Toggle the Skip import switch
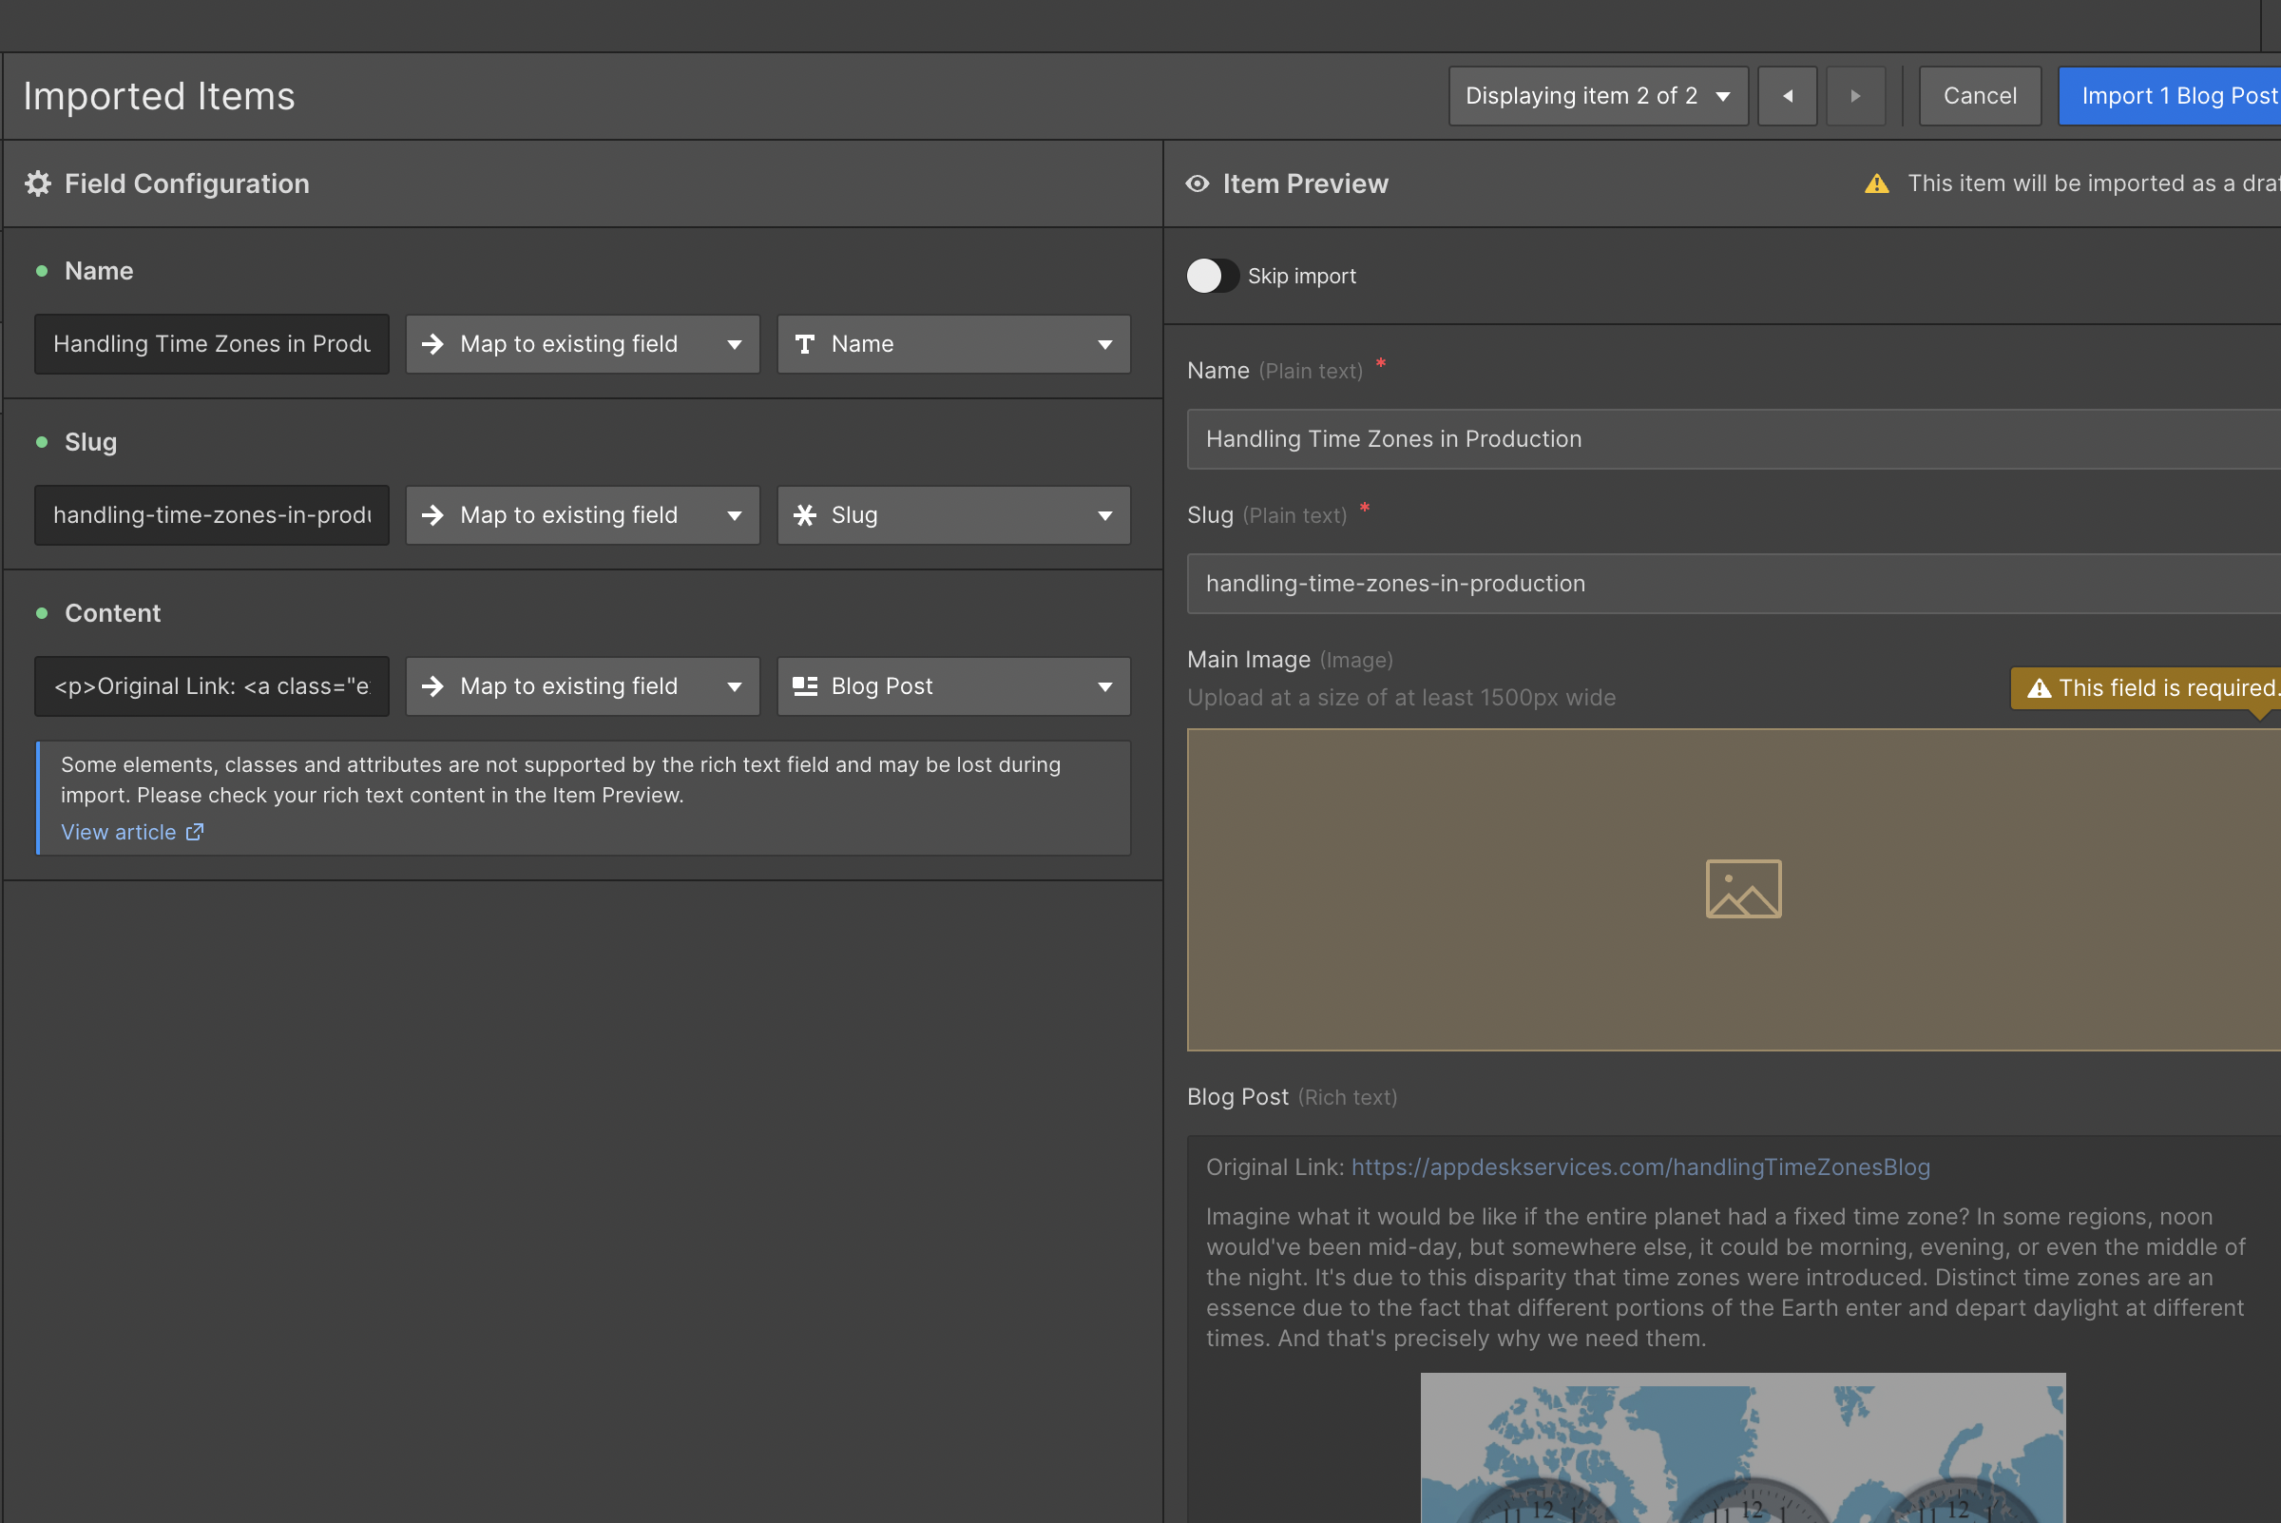The height and width of the screenshot is (1523, 2281). tap(1212, 276)
